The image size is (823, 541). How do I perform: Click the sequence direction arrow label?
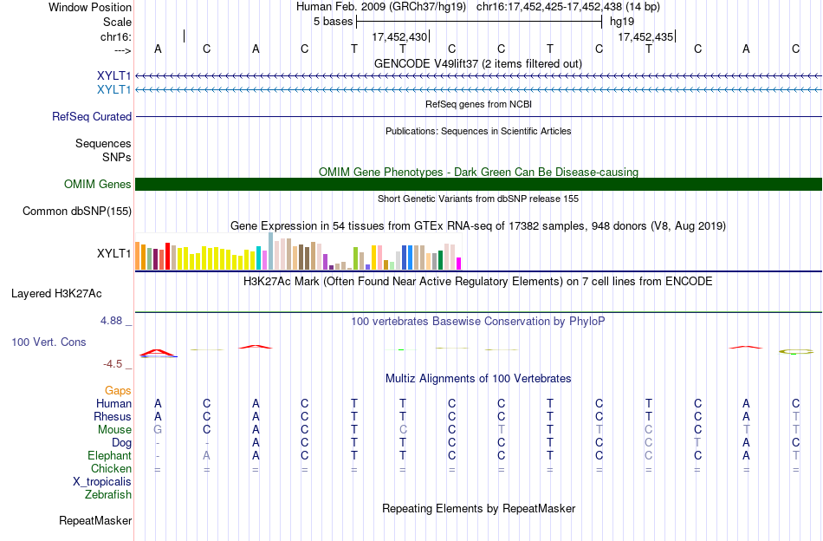pyautogui.click(x=123, y=50)
